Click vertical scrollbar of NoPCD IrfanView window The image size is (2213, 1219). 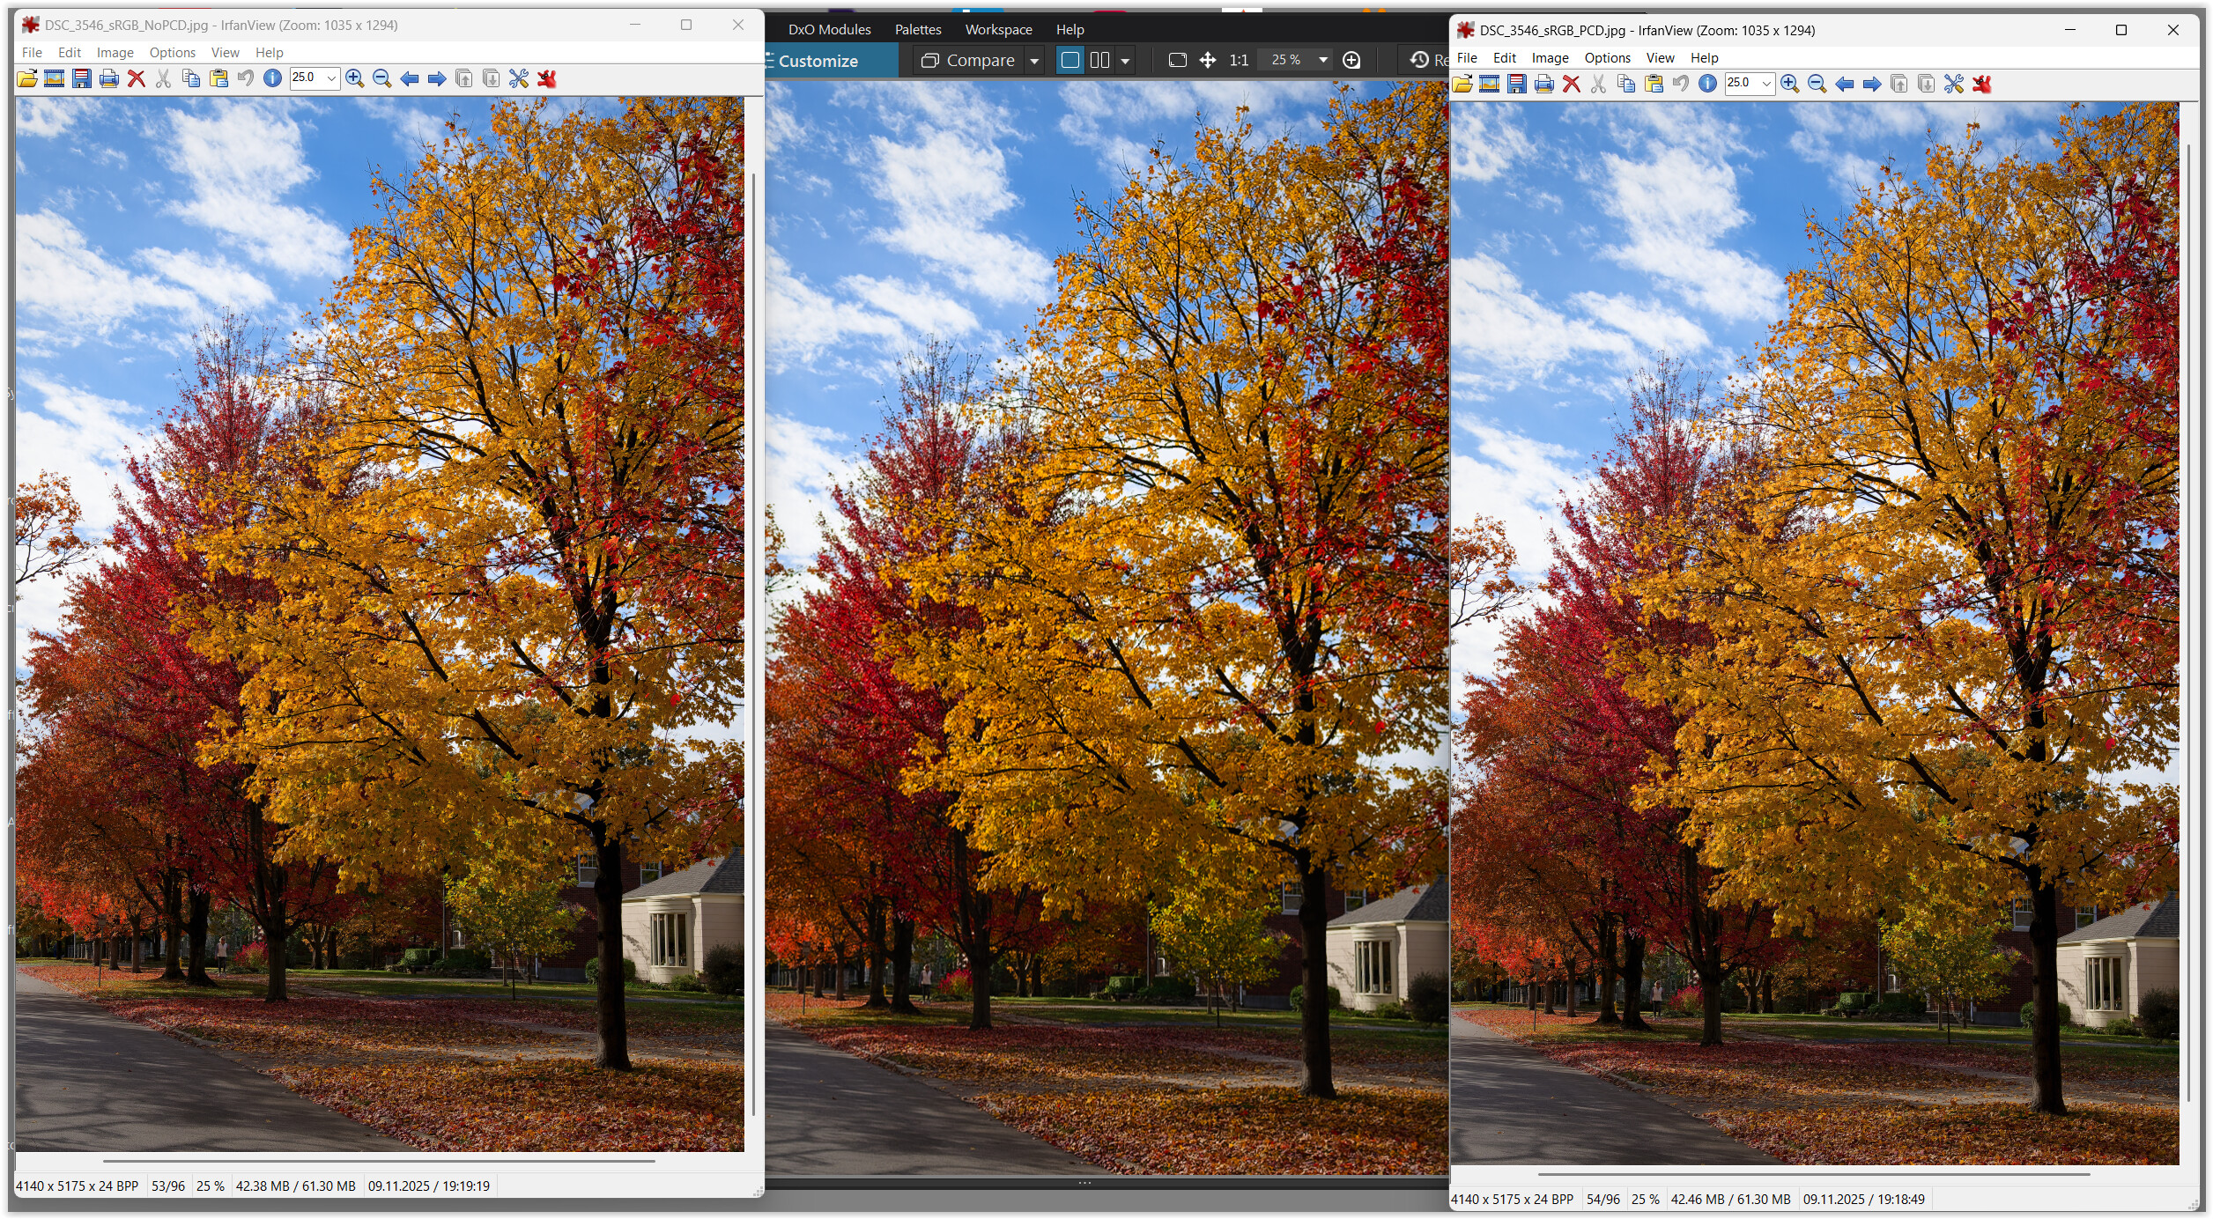click(x=754, y=643)
